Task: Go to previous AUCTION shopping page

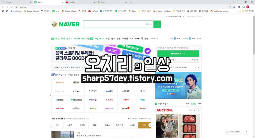Action: click(x=194, y=110)
